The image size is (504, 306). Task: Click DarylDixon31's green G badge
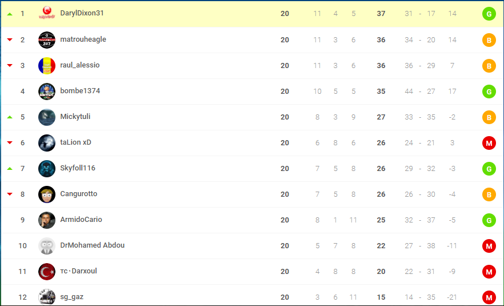coord(489,14)
